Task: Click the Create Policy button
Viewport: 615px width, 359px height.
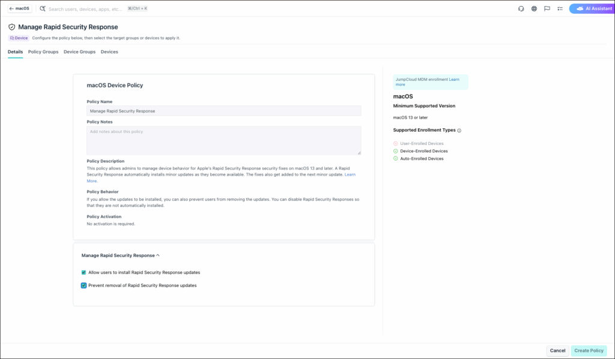Action: pos(589,351)
